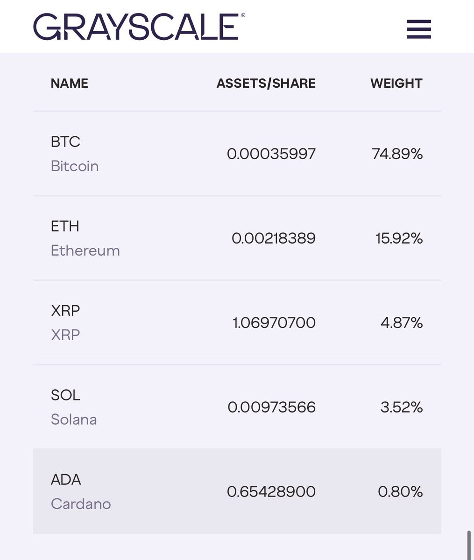Select the gray XRP asset name
The image size is (474, 560).
(x=65, y=335)
